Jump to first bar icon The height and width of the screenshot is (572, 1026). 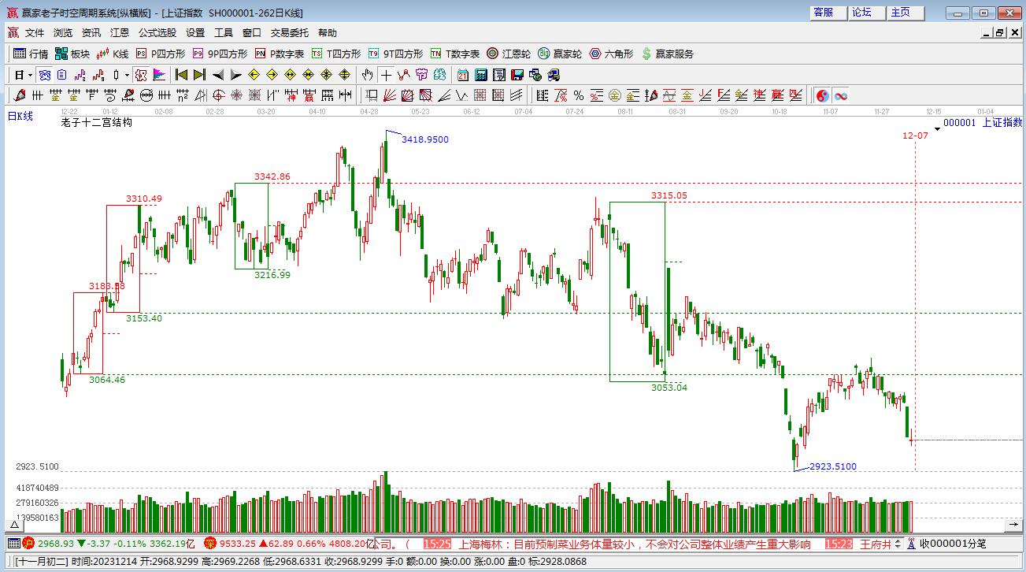tap(181, 75)
